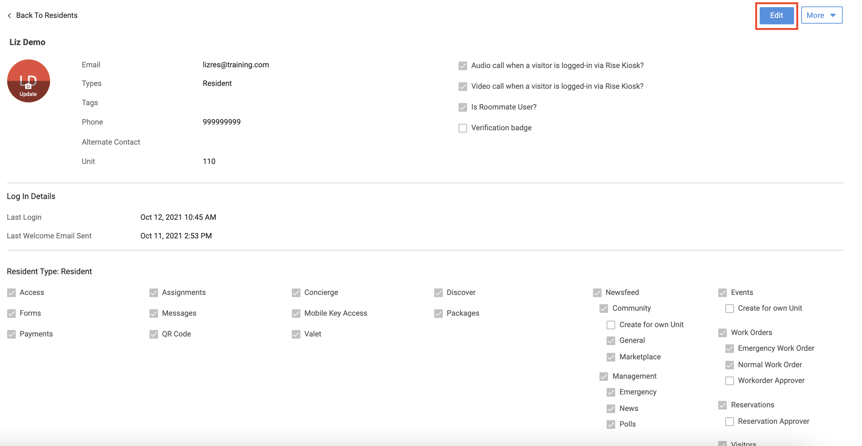Toggle the Newsfeed parent checkbox

click(x=597, y=293)
